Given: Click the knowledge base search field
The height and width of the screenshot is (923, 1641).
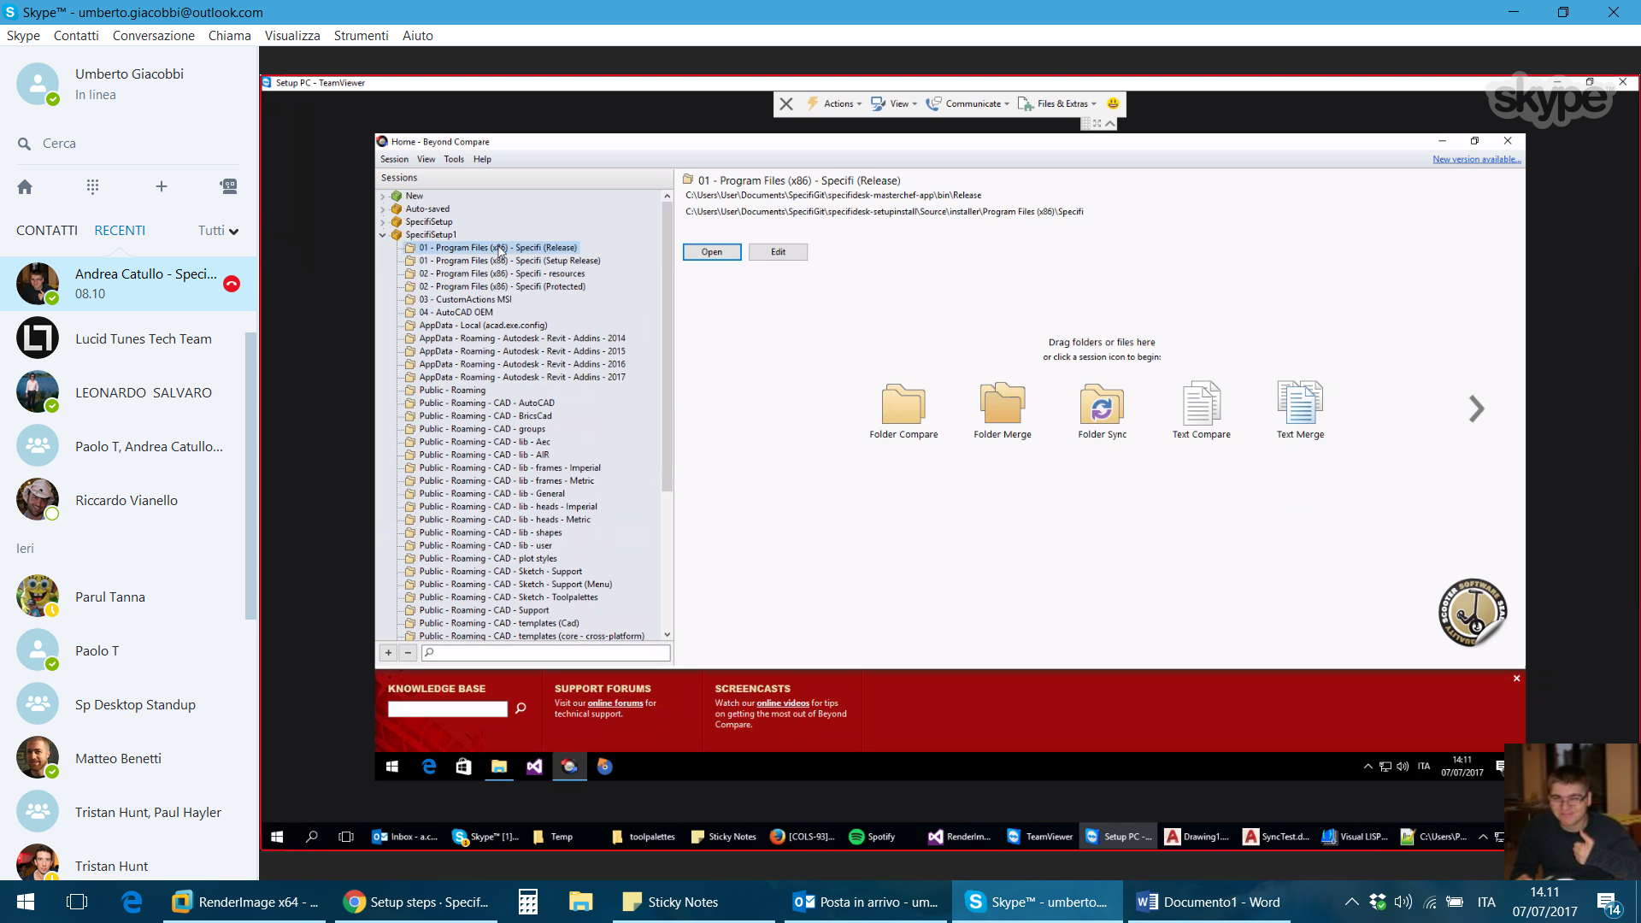Looking at the screenshot, I should point(448,708).
